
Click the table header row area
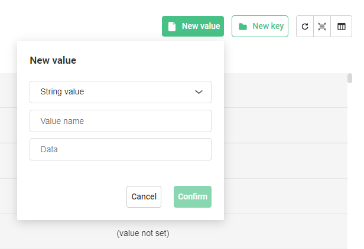(284, 90)
